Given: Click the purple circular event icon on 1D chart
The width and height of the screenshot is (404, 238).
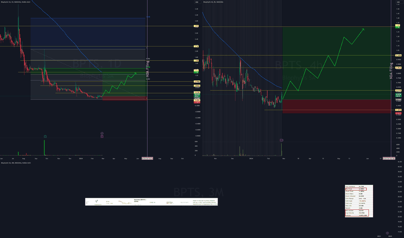Looking at the screenshot, I should (x=102, y=133).
